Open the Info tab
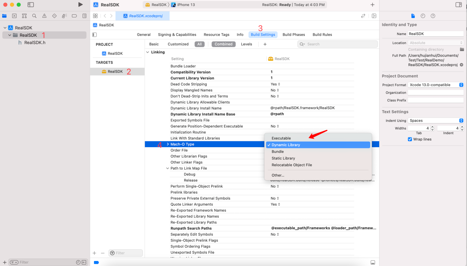The image size is (467, 266). pyautogui.click(x=240, y=35)
